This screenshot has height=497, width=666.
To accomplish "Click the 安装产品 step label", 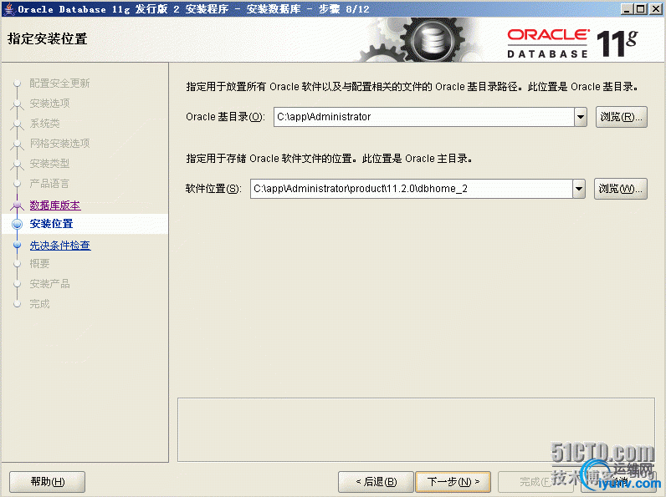I will tap(49, 284).
